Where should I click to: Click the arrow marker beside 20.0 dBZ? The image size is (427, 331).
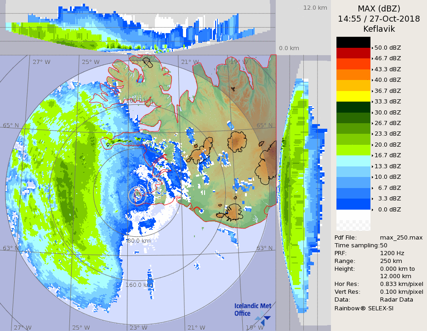point(372,145)
